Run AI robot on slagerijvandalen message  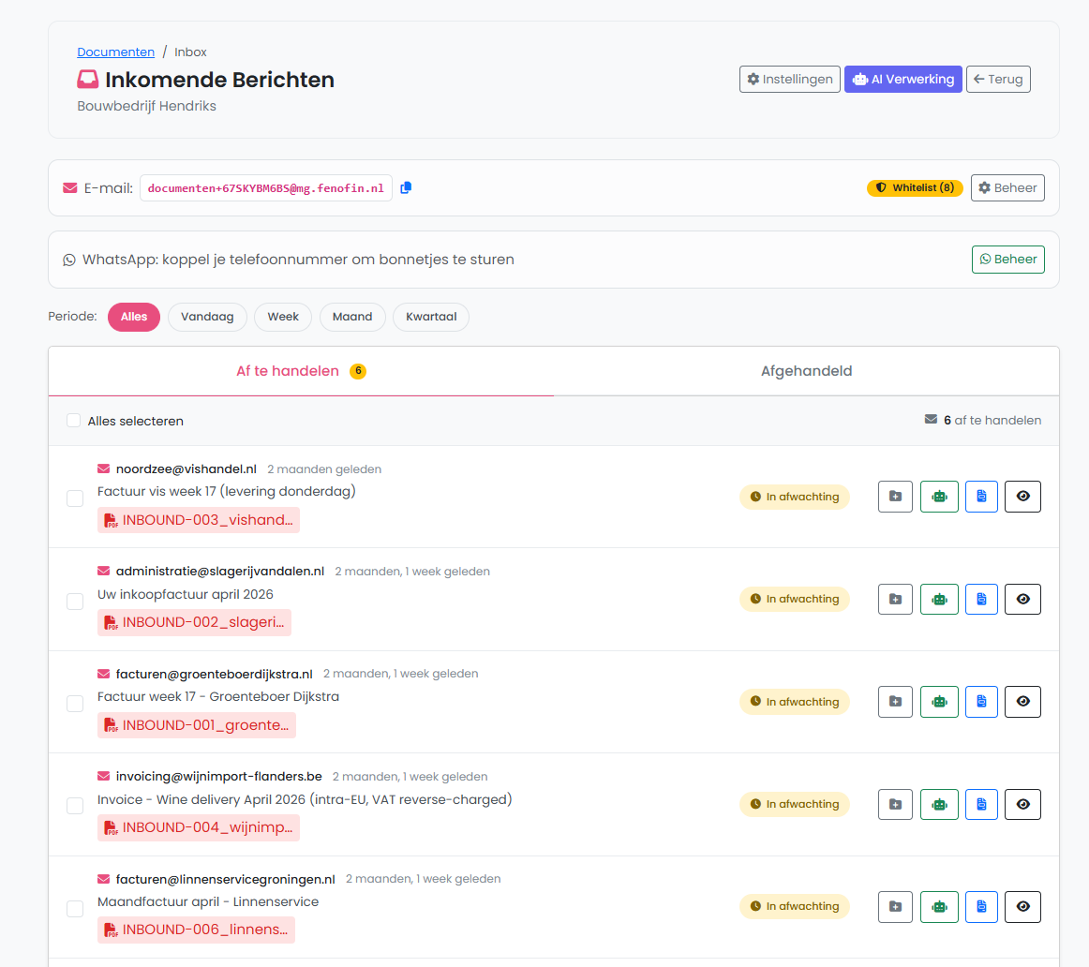[x=939, y=599]
